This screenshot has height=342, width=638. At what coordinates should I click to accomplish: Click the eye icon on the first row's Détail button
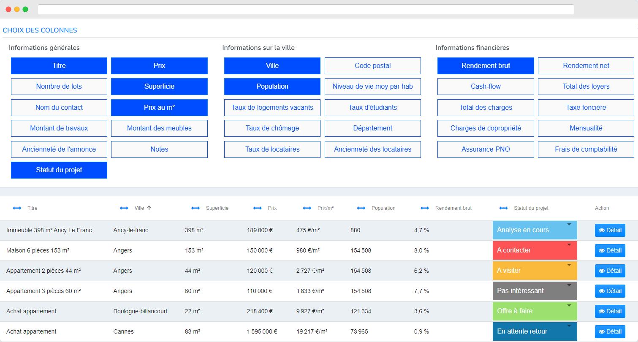pyautogui.click(x=602, y=230)
